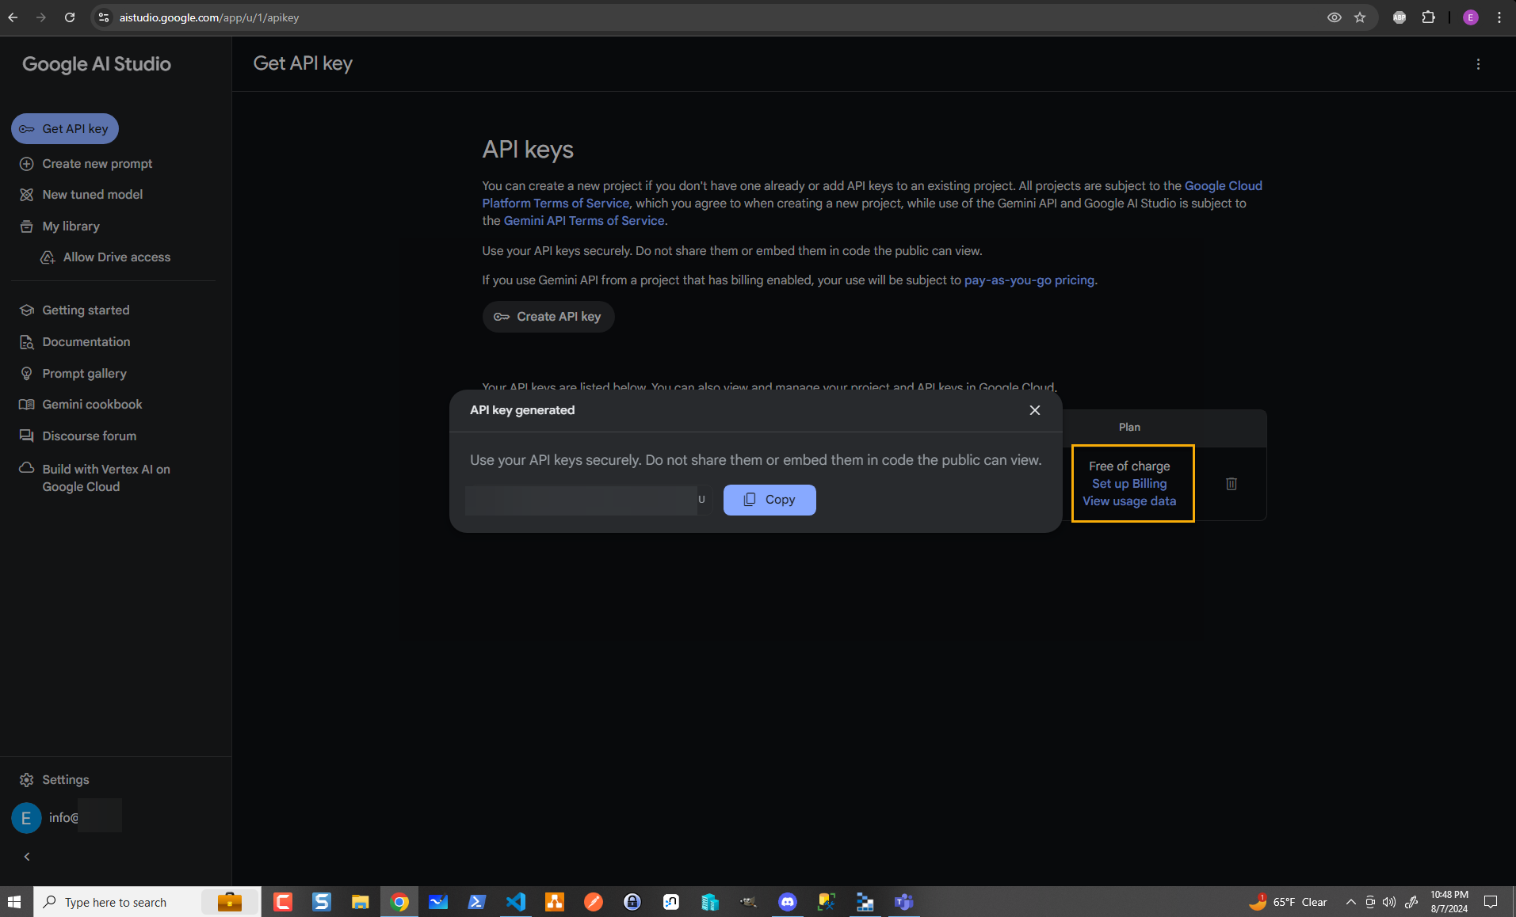Open Create new prompt in sidebar
Screen dimensions: 1516x917
97,164
